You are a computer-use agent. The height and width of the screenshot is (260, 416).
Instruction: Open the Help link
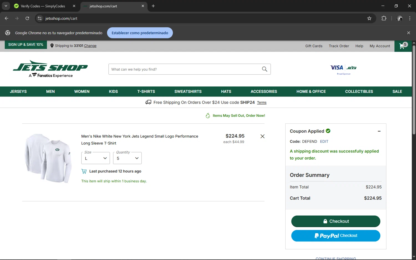pyautogui.click(x=359, y=46)
